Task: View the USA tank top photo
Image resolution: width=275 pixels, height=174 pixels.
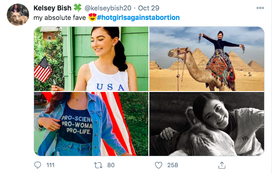Action: pyautogui.click(x=91, y=59)
